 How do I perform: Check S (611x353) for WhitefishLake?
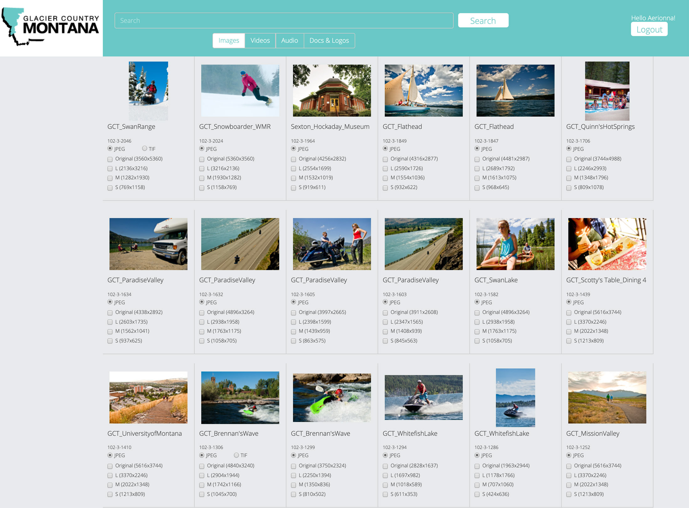(x=385, y=495)
